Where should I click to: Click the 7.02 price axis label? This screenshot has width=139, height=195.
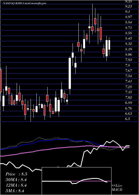(128, 97)
